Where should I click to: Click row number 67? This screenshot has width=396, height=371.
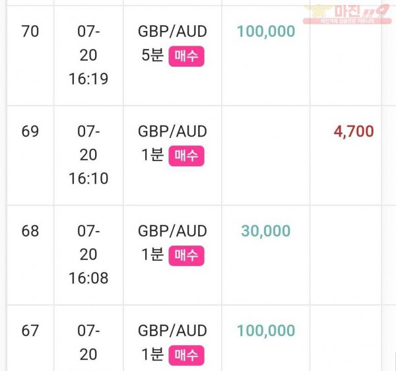[x=30, y=330]
